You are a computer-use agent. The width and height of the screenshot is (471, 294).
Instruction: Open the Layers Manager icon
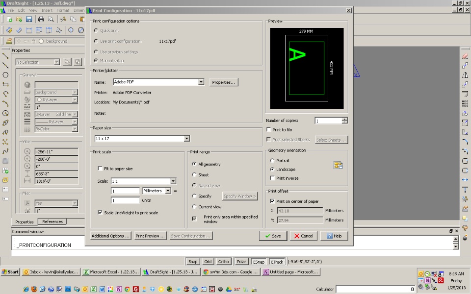pos(9,41)
